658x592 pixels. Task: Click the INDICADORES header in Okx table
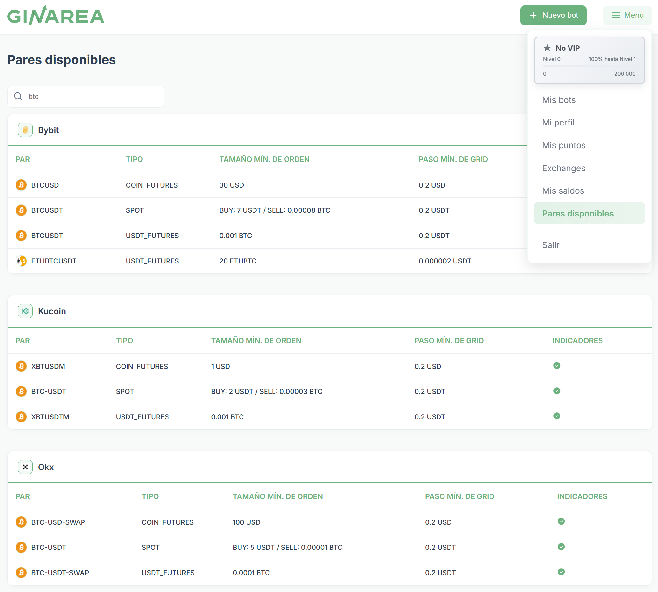click(x=582, y=496)
